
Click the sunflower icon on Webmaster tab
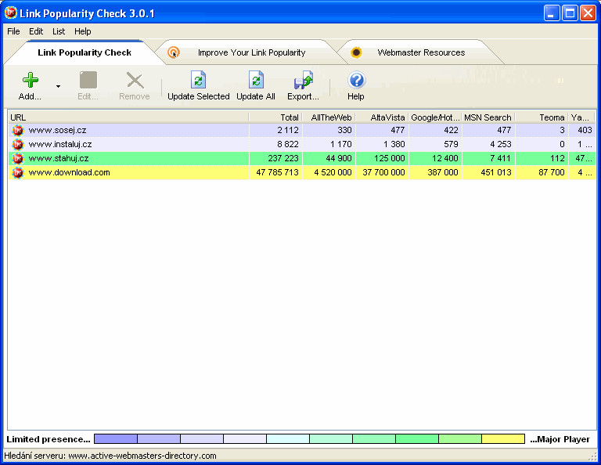coord(356,52)
